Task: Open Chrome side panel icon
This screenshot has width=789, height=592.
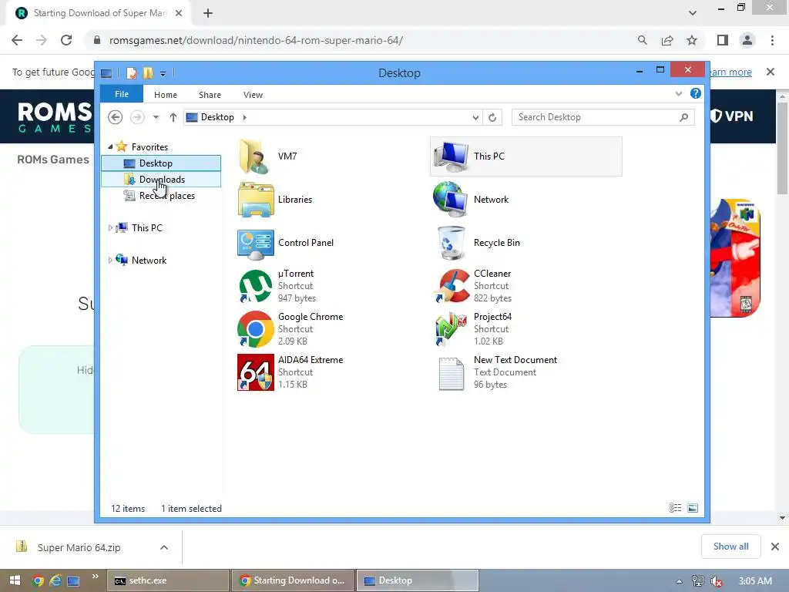Action: [723, 40]
